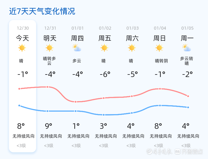Click the 12/31 date label
This screenshot has width=208, height=159.
point(50,28)
